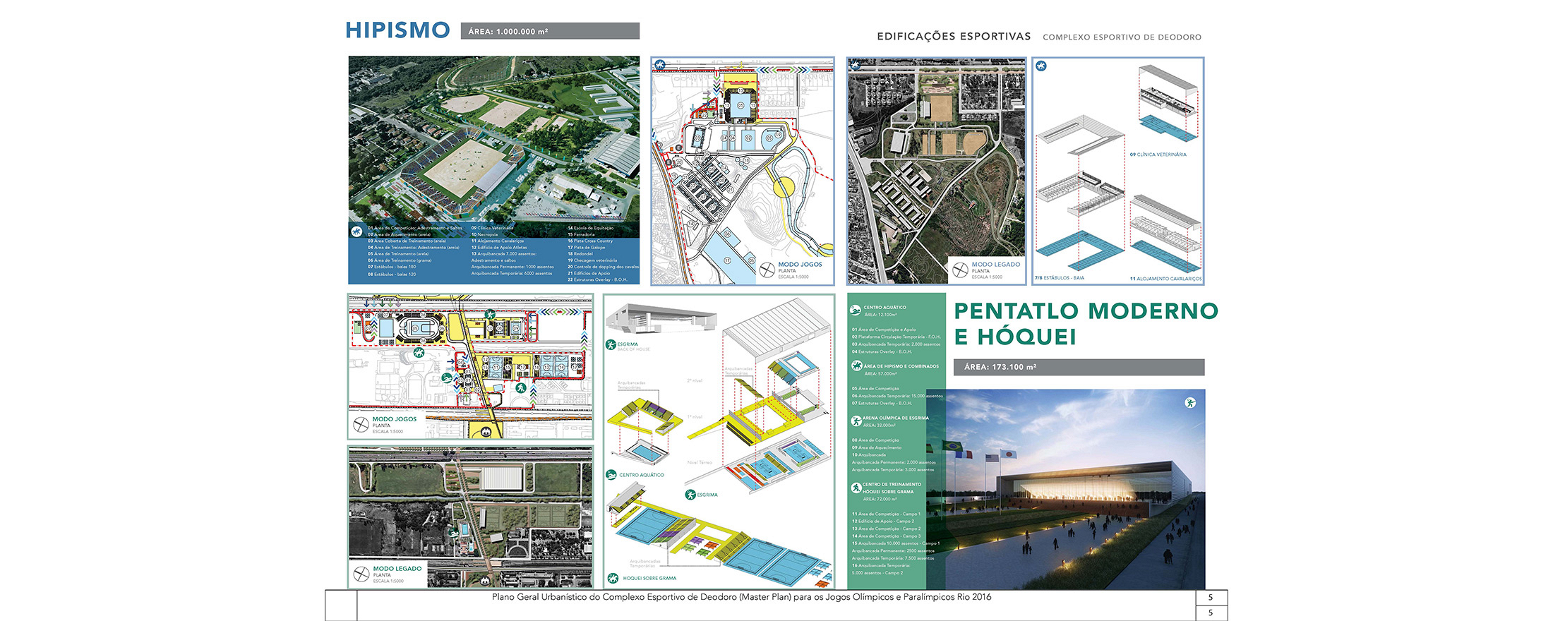Click the swimmer icon beside Centro Aquático heading
Image resolution: width=1553 pixels, height=621 pixels.
[856, 310]
